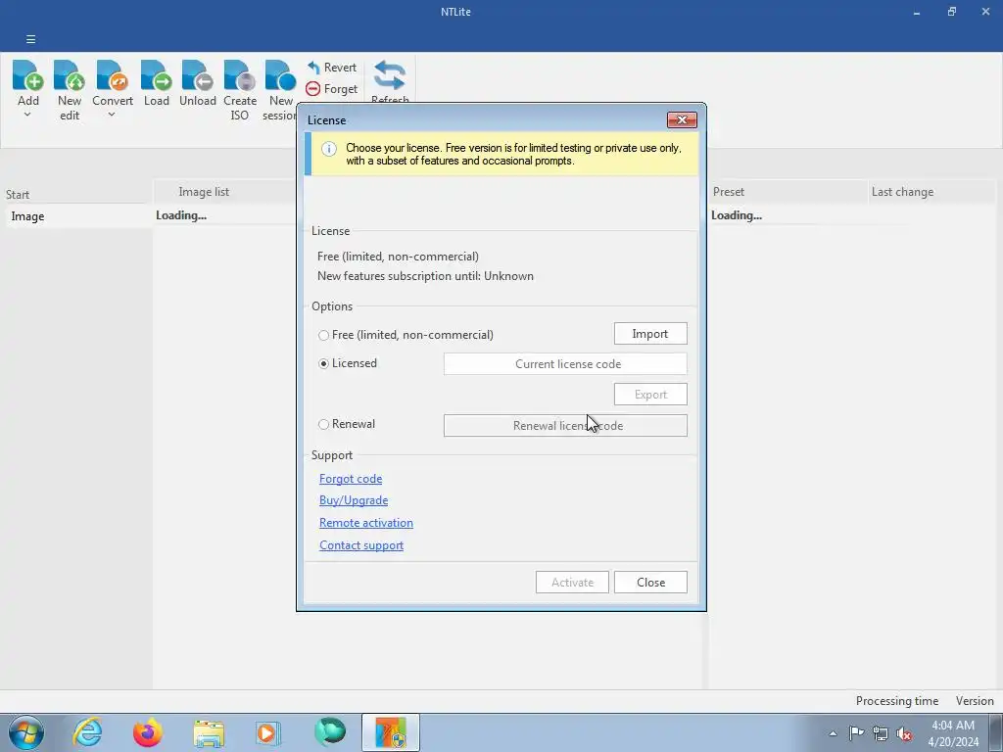
Task: Show hidden system tray icons
Action: coord(833,733)
